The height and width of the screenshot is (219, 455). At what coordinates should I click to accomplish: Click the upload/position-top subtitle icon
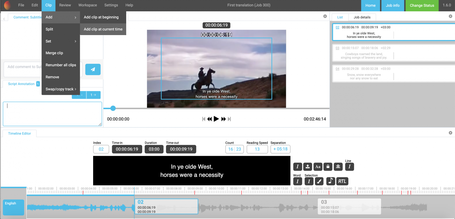[x=307, y=167]
